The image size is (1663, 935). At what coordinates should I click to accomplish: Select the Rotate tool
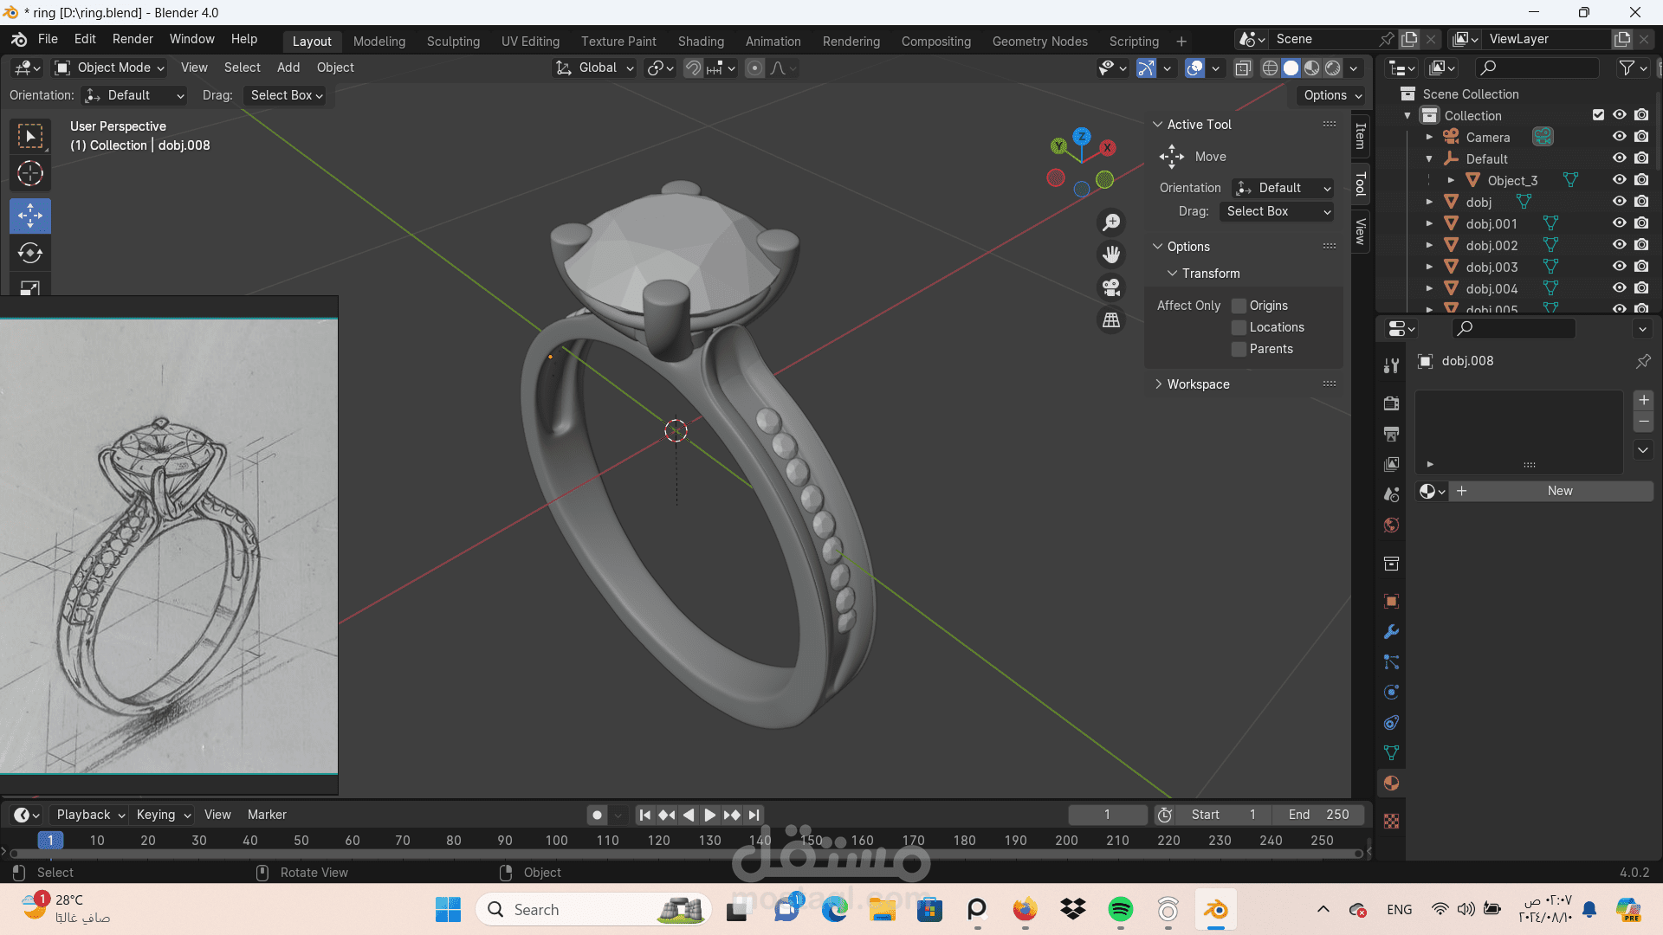pos(30,253)
